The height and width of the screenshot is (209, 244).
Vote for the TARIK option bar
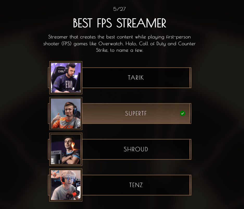pos(136,78)
